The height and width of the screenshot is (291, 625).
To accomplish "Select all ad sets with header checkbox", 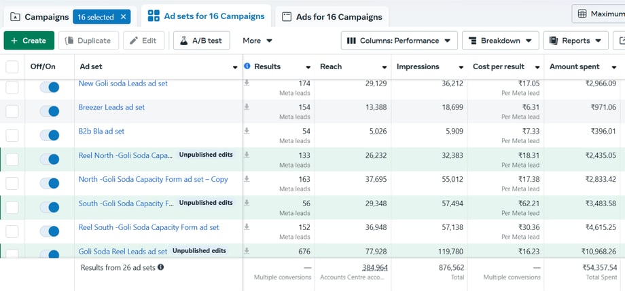I will coord(12,67).
